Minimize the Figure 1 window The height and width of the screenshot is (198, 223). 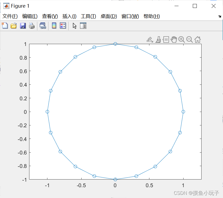[x=176, y=6]
